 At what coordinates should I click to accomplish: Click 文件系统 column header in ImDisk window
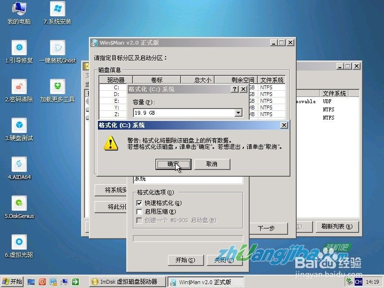[334, 93]
